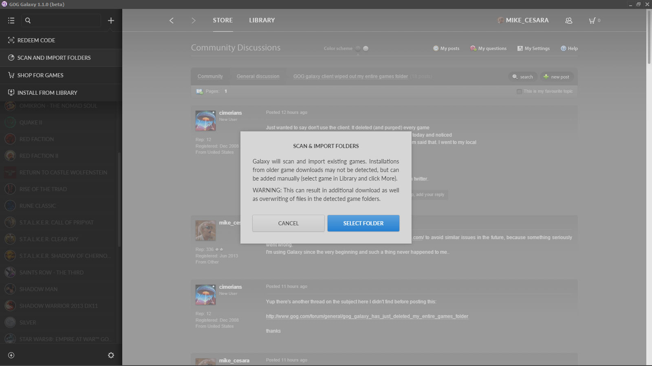Click the My posts icon
The height and width of the screenshot is (366, 652).
point(436,48)
